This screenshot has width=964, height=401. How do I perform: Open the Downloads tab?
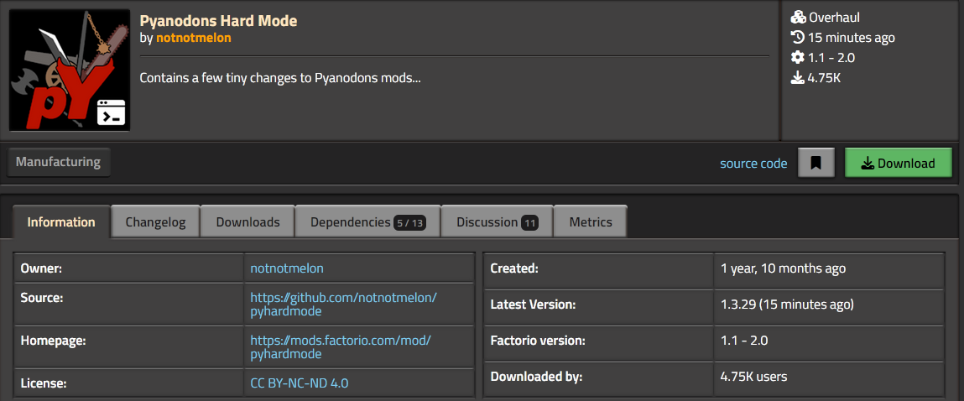[x=248, y=222]
